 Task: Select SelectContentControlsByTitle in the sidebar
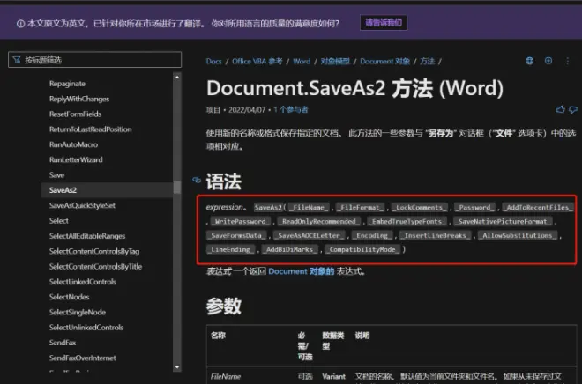pos(96,266)
